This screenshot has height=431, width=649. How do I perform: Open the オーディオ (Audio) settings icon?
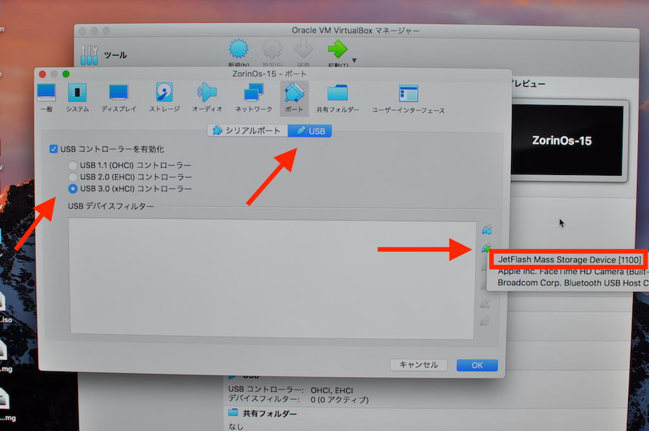coord(207,94)
